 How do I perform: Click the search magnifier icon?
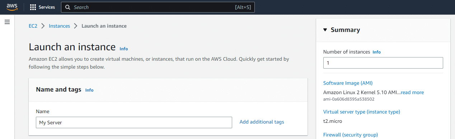coord(68,7)
